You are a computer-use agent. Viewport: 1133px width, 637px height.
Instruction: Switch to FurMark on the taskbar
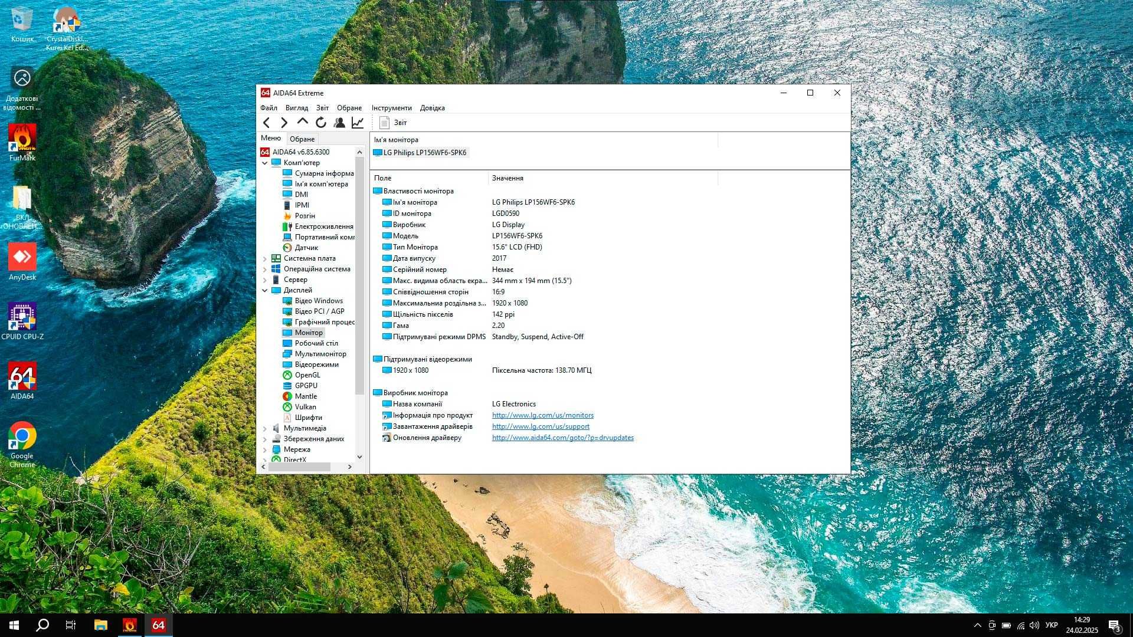pos(130,625)
